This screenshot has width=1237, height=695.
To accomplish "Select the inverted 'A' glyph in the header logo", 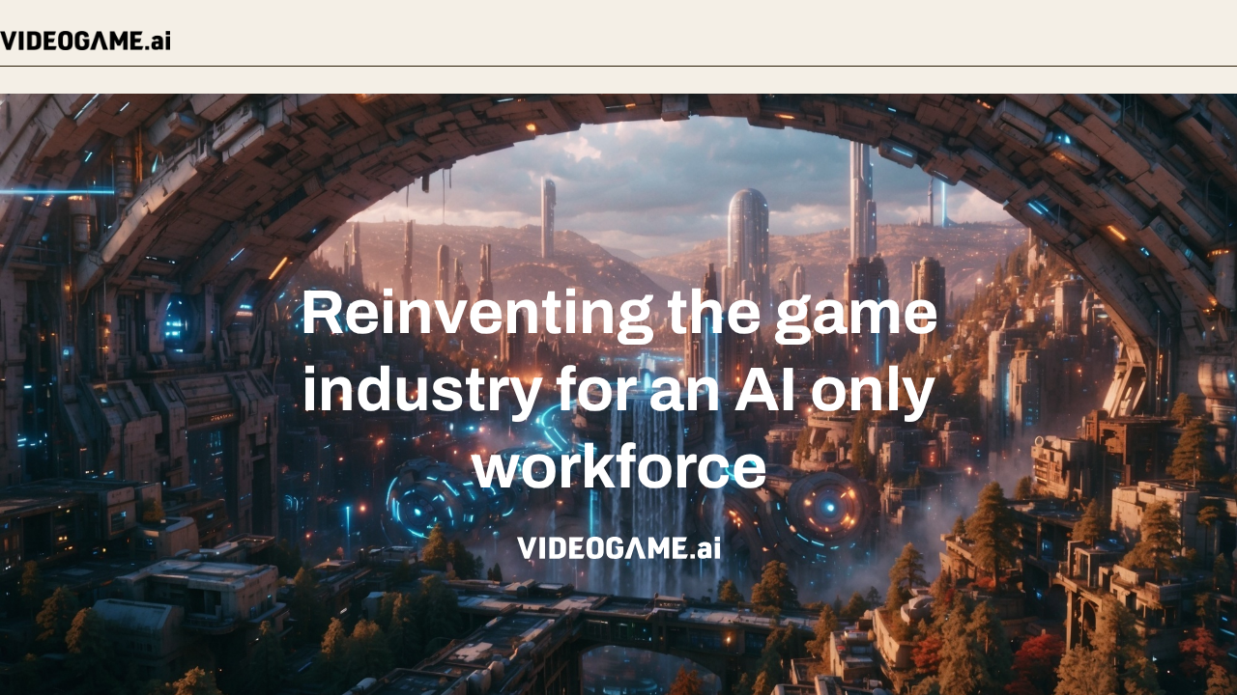I will coord(97,41).
